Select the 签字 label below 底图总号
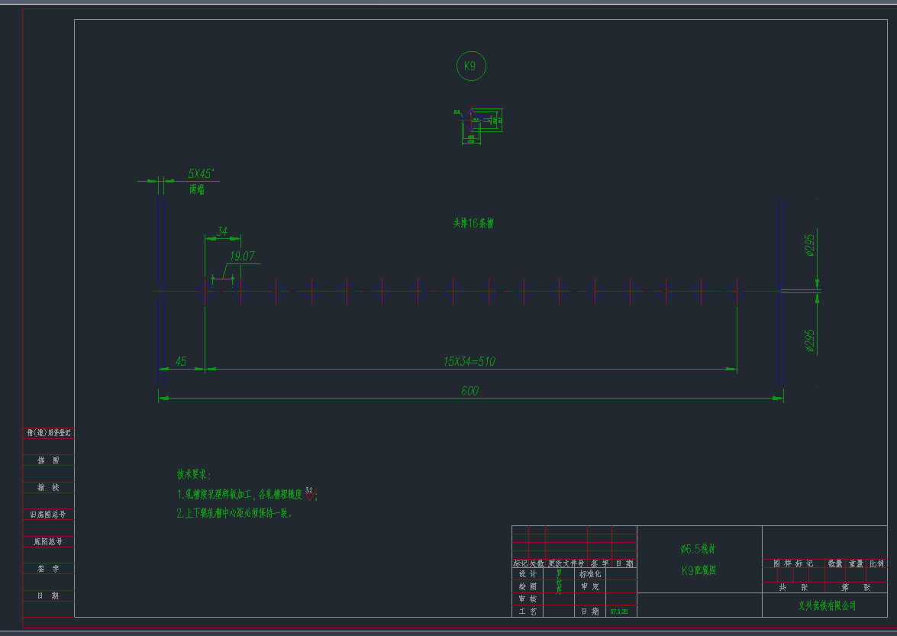Image resolution: width=897 pixels, height=636 pixels. 49,569
